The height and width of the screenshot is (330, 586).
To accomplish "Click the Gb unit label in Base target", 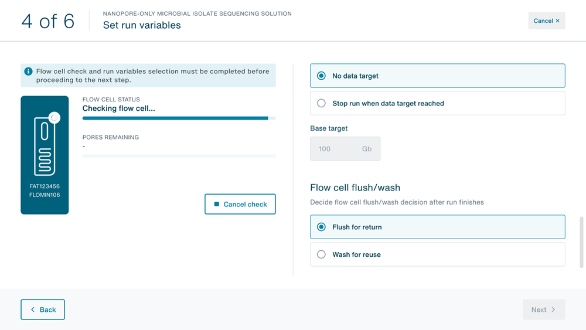I will point(367,149).
